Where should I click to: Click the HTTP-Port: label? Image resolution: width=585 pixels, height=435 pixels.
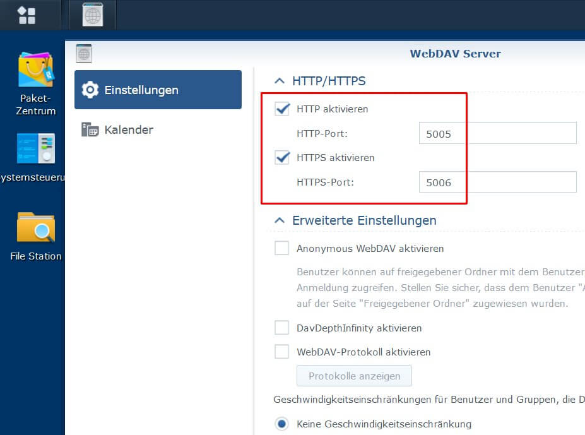[322, 134]
